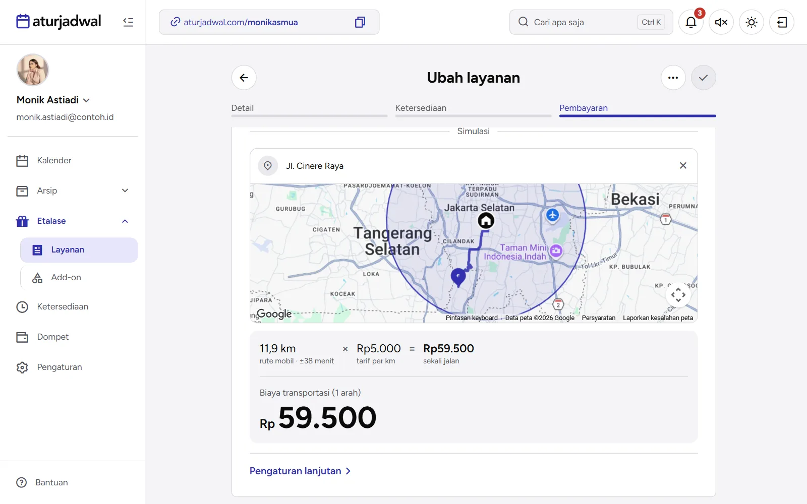This screenshot has width=807, height=504.
Task: Click the airport marker on map
Action: point(553,215)
